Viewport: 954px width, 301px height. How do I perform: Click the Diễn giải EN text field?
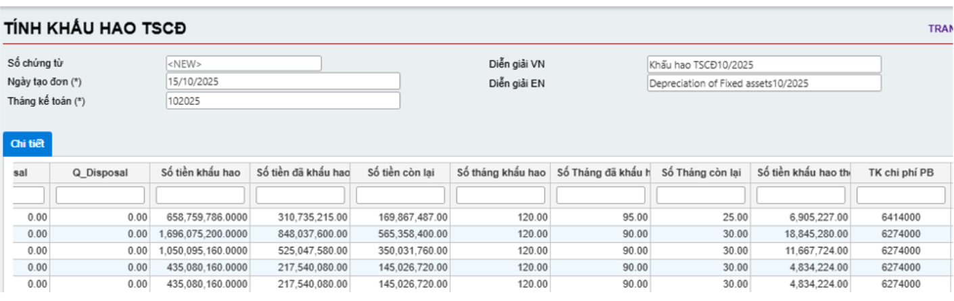tap(764, 83)
